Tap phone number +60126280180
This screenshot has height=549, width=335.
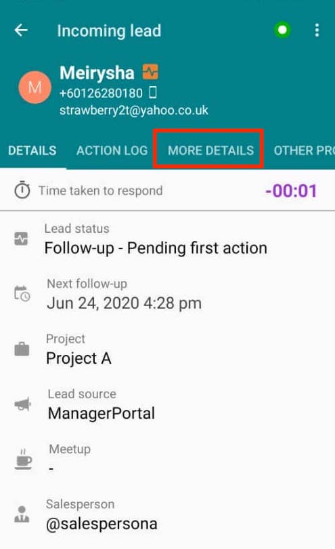click(x=101, y=93)
